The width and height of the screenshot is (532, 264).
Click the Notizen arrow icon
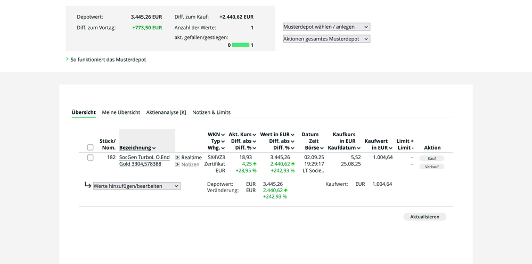point(178,165)
